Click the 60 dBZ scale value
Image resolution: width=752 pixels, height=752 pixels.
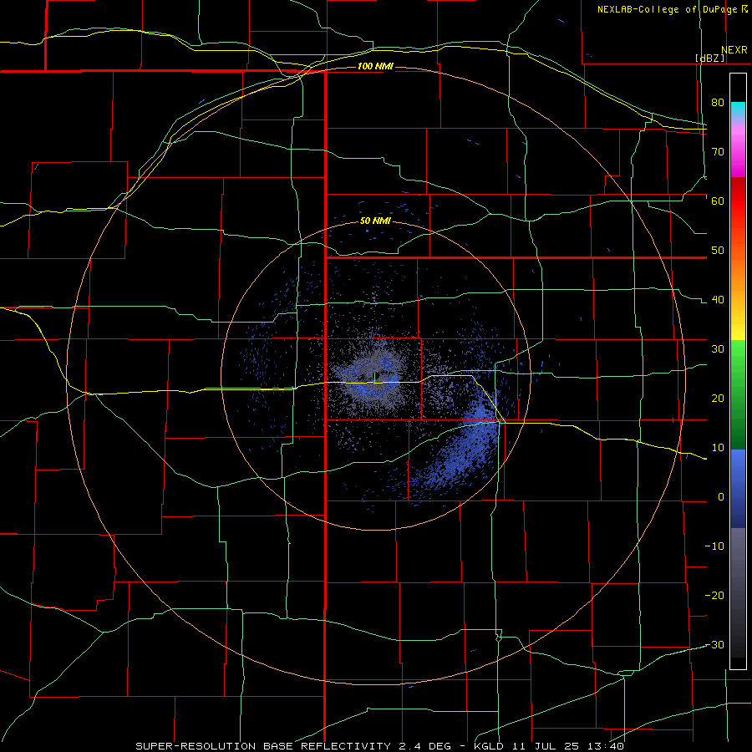(718, 201)
